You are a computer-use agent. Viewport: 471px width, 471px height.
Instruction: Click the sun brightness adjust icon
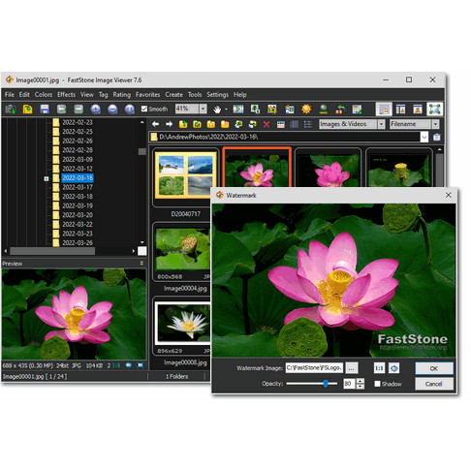[306, 110]
